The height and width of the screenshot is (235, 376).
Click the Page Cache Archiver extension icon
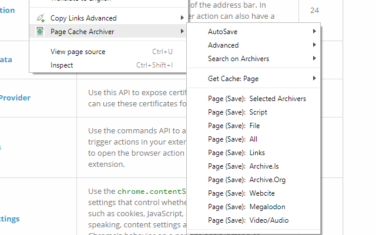click(x=40, y=31)
